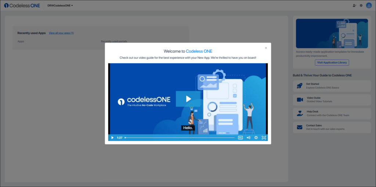Open the Get Started guide card
Viewport: 376px width, 187px height.
click(x=332, y=86)
